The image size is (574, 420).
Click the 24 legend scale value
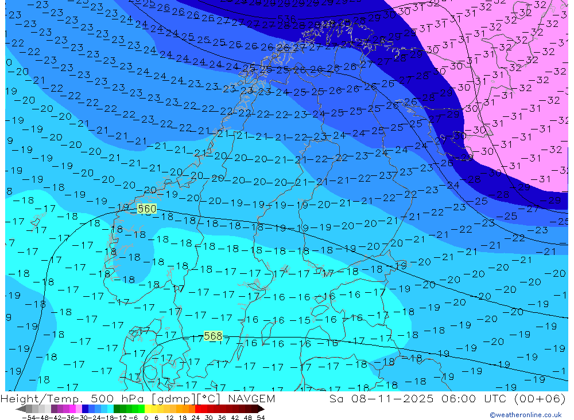coord(196,418)
